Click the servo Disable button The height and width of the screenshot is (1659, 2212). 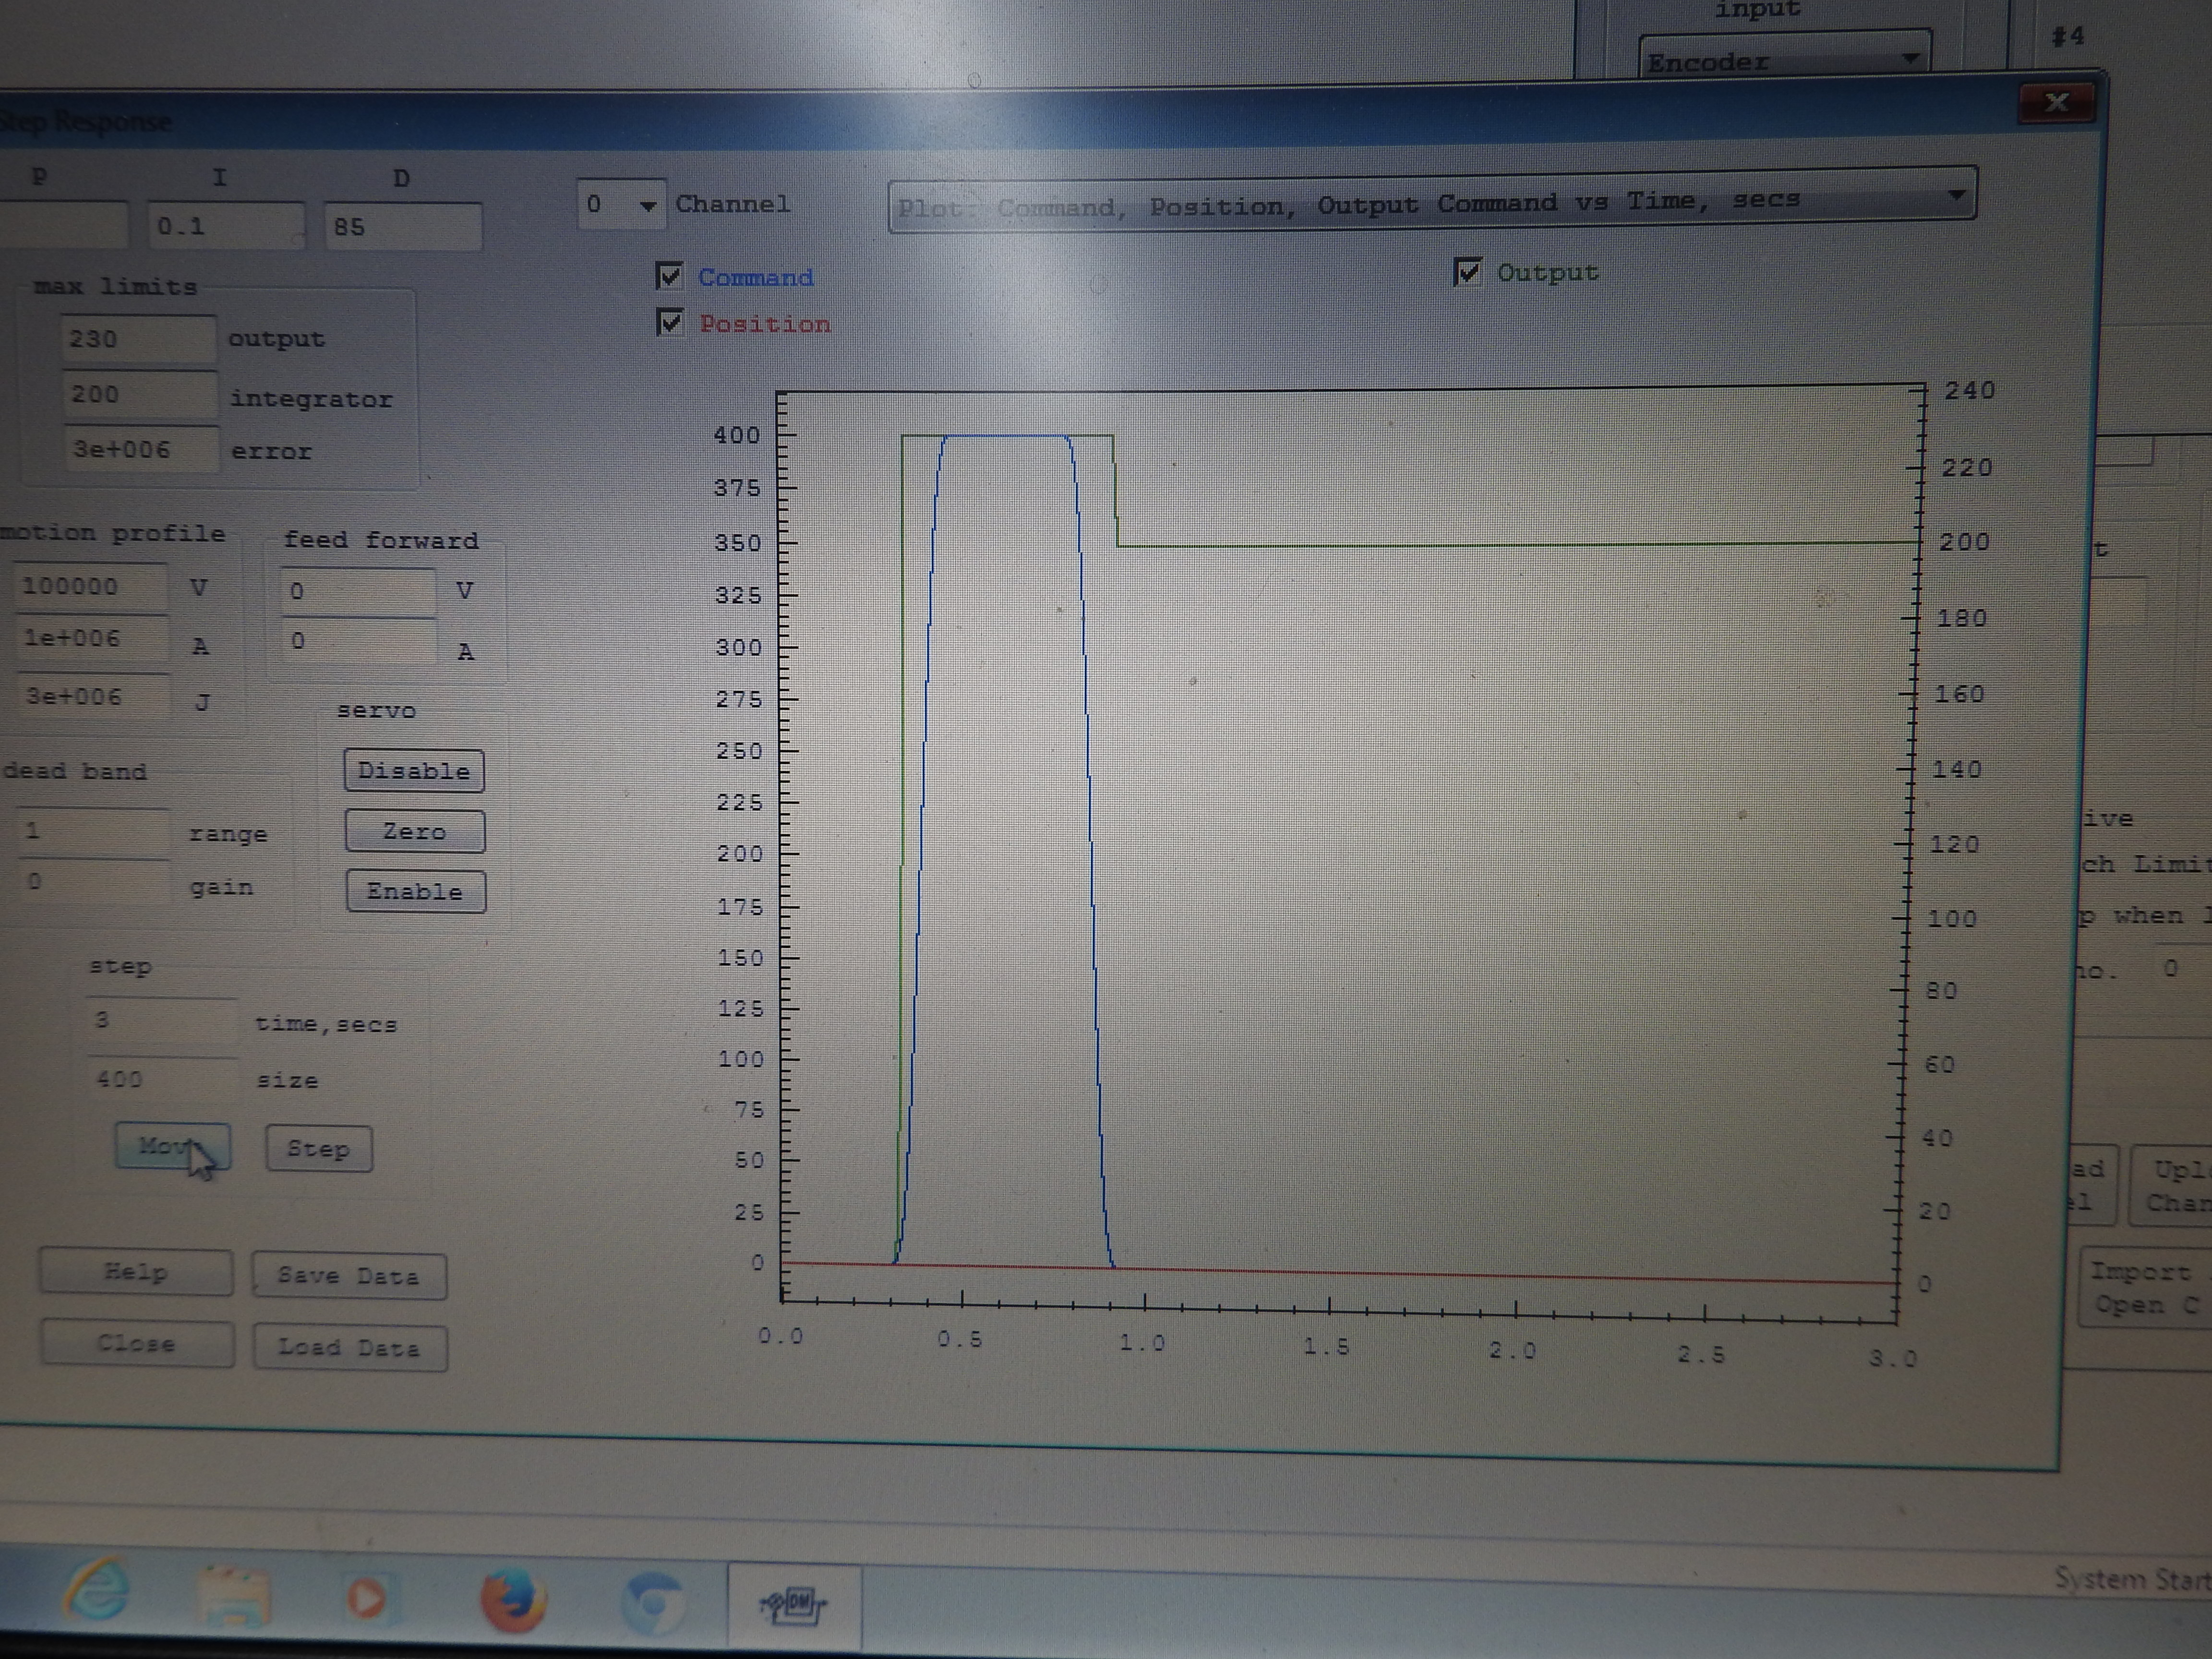coord(414,771)
